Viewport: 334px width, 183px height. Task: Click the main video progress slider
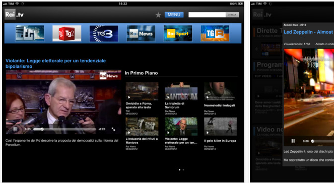65,129
